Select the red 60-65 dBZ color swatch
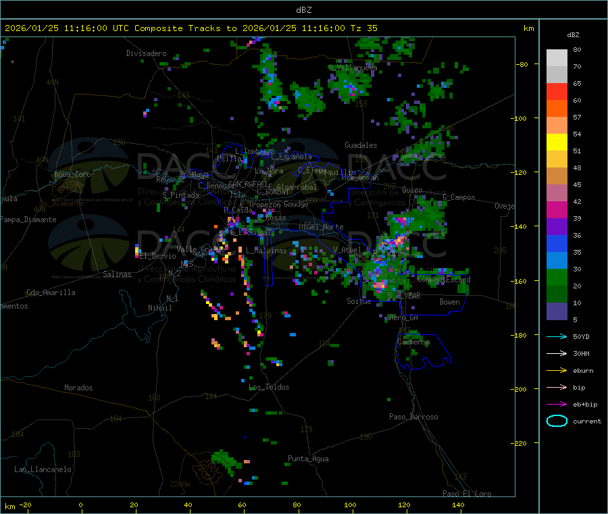This screenshot has height=514, width=608. pyautogui.click(x=557, y=91)
